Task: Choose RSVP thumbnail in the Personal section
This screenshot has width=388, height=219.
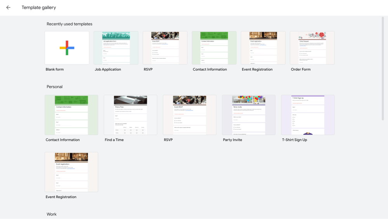Action: coord(189,115)
